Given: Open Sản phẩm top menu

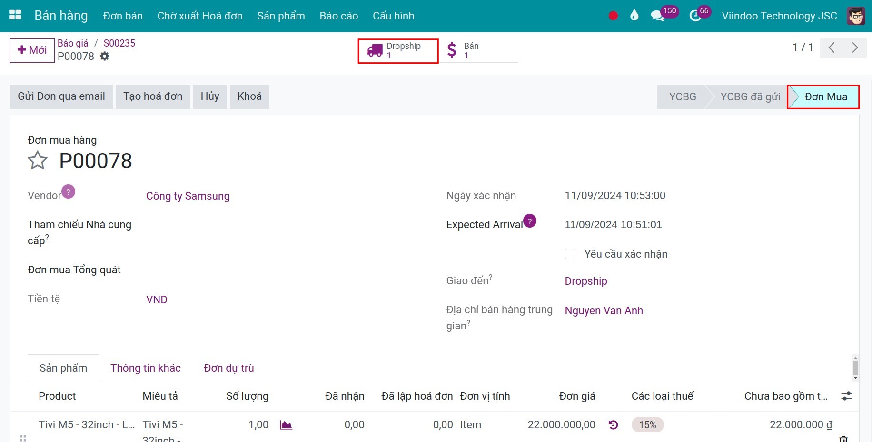Looking at the screenshot, I should (x=281, y=16).
